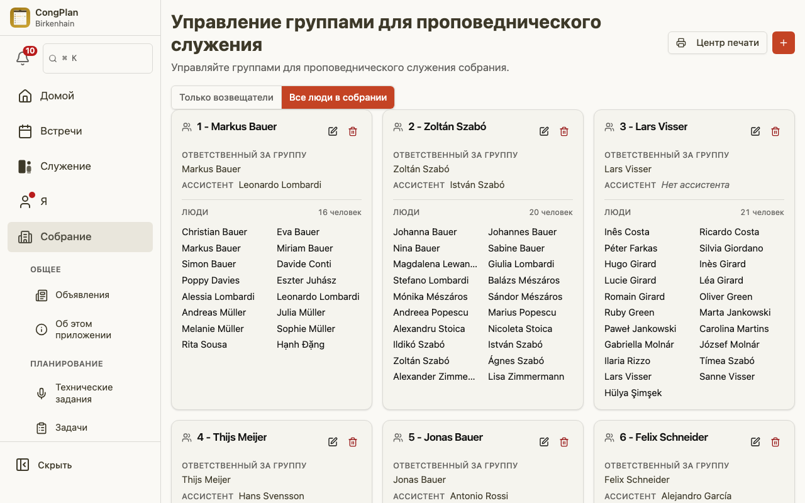
Task: Click Tímea Szabó in group 3
Action: coord(727,361)
